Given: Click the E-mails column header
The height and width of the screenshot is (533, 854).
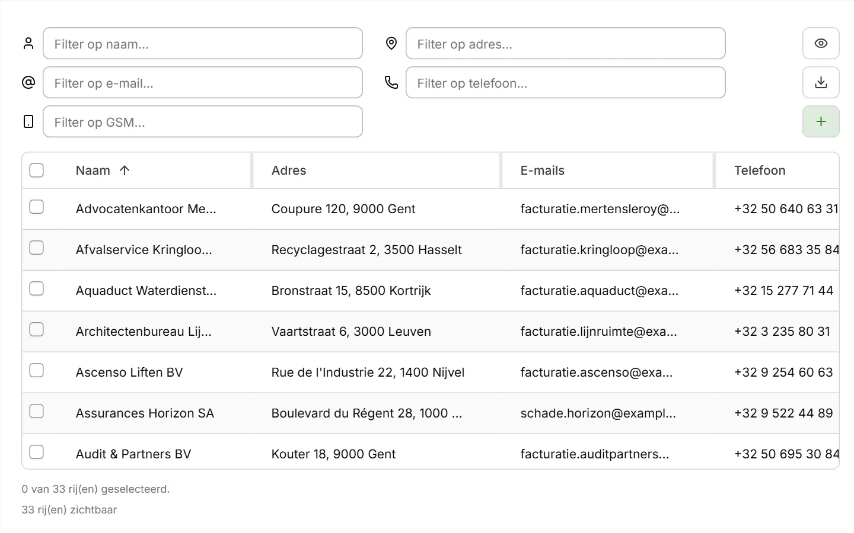Looking at the screenshot, I should 543,171.
